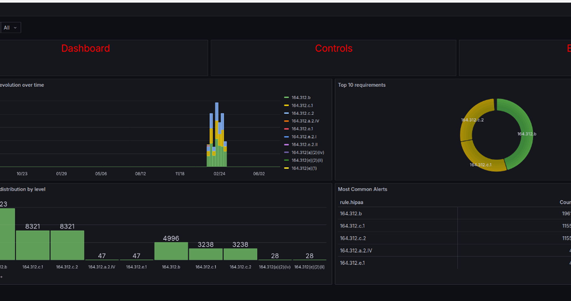Click the 164.312.a.2.IV bar axis label
Screen dimensions: 571x301
click(102, 267)
